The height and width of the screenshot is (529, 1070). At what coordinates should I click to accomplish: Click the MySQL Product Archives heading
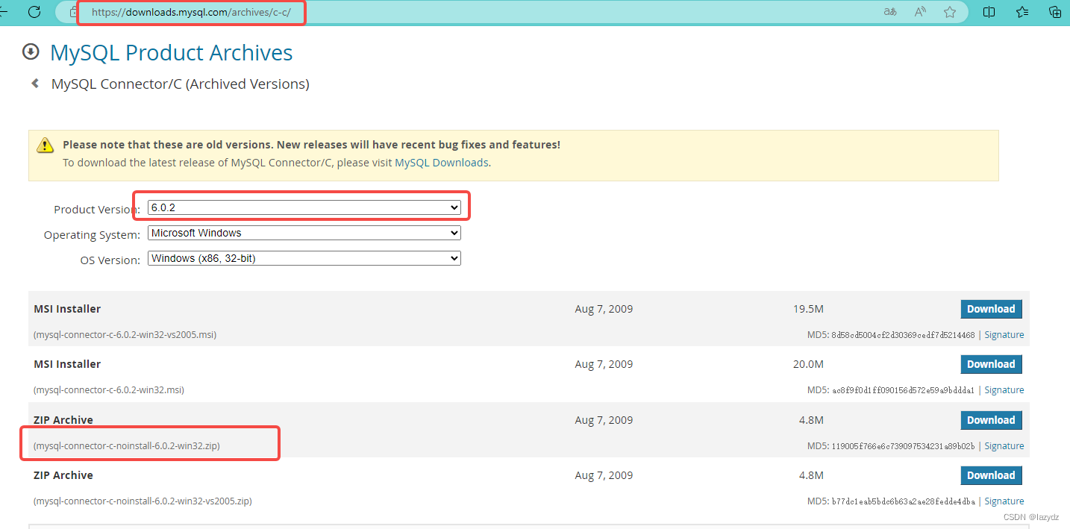pyautogui.click(x=171, y=52)
